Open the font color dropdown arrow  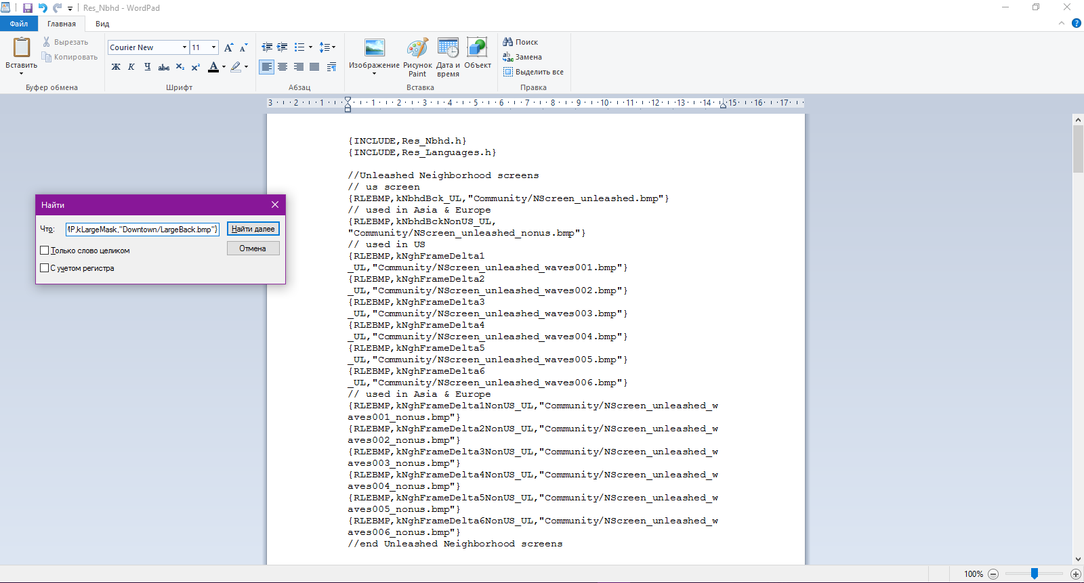224,67
